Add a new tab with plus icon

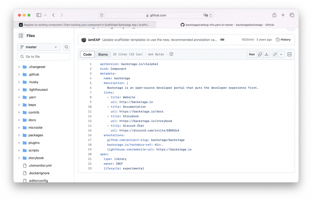(283, 15)
